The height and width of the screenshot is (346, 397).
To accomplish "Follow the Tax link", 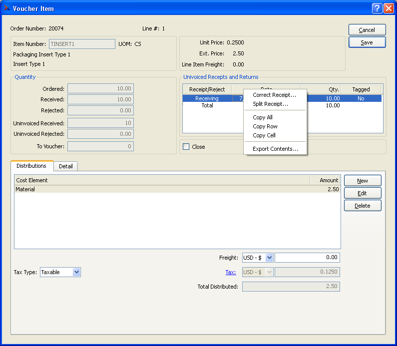I will pyautogui.click(x=230, y=272).
